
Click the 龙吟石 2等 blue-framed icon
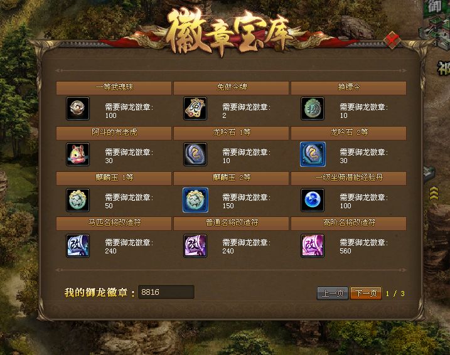coord(313,154)
